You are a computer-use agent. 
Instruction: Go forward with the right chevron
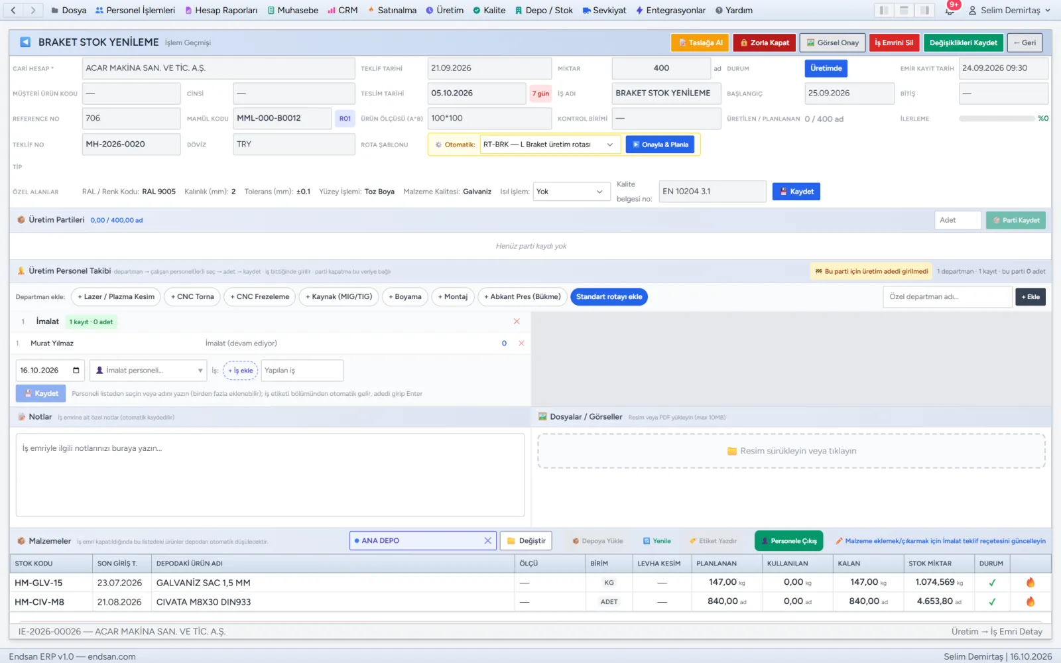pos(33,11)
